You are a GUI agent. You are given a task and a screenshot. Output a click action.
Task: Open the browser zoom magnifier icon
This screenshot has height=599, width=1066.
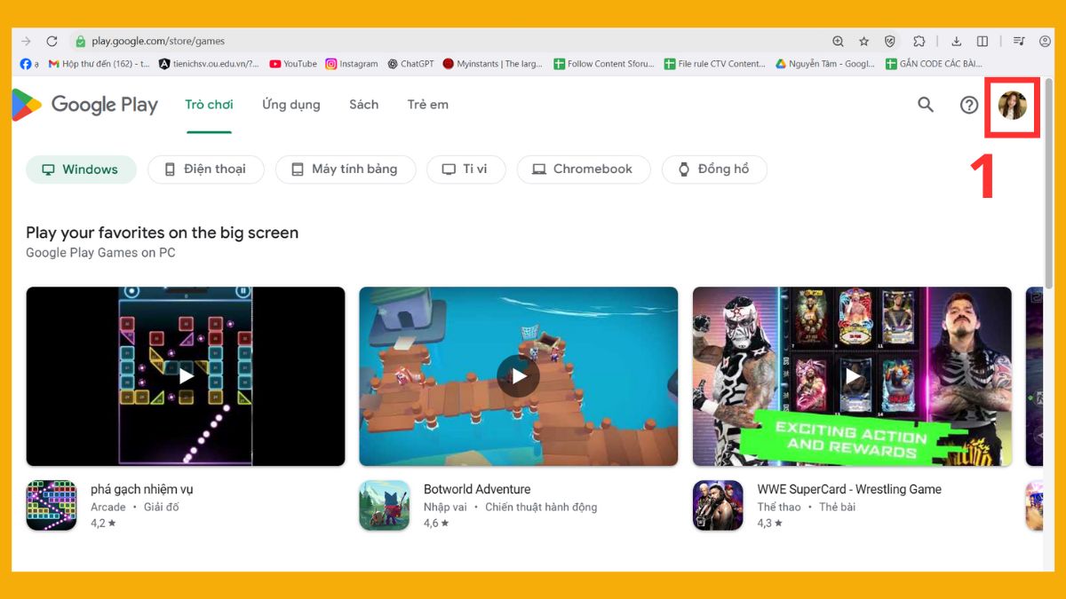tap(838, 41)
